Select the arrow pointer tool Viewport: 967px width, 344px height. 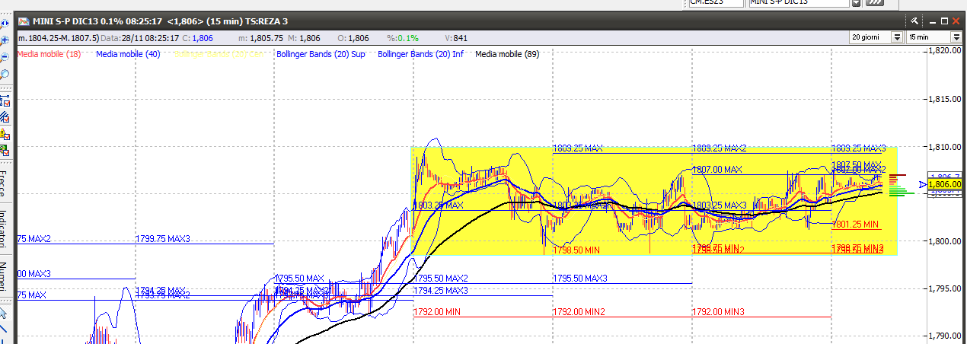4,313
